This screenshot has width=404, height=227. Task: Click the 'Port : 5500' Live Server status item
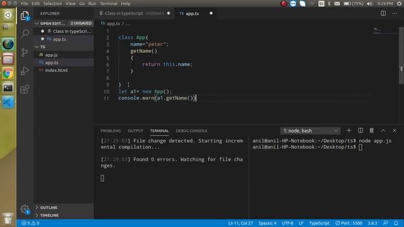(x=349, y=223)
